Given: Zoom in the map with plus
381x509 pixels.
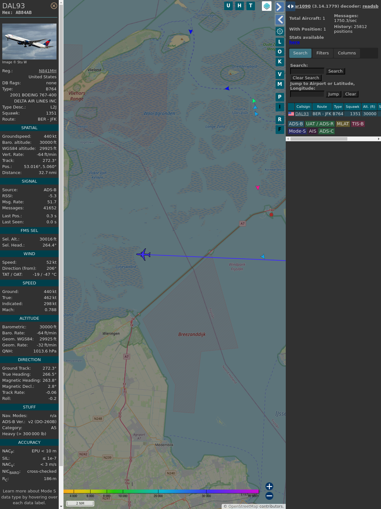Looking at the screenshot, I should [269, 486].
